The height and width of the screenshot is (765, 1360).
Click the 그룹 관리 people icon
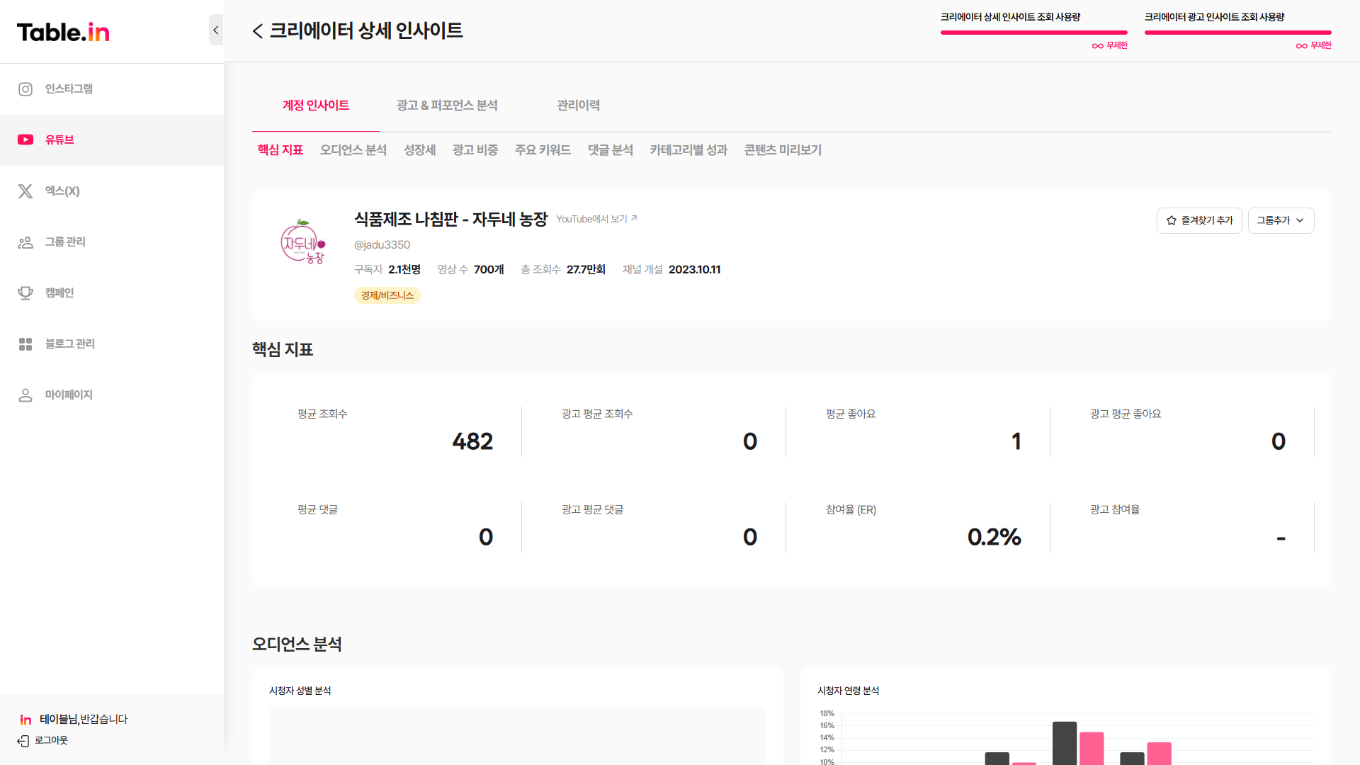tap(25, 242)
